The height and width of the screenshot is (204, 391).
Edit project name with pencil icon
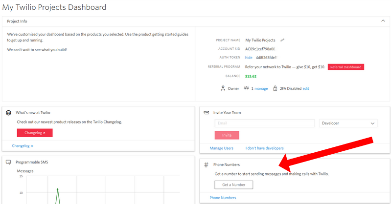[x=282, y=40]
